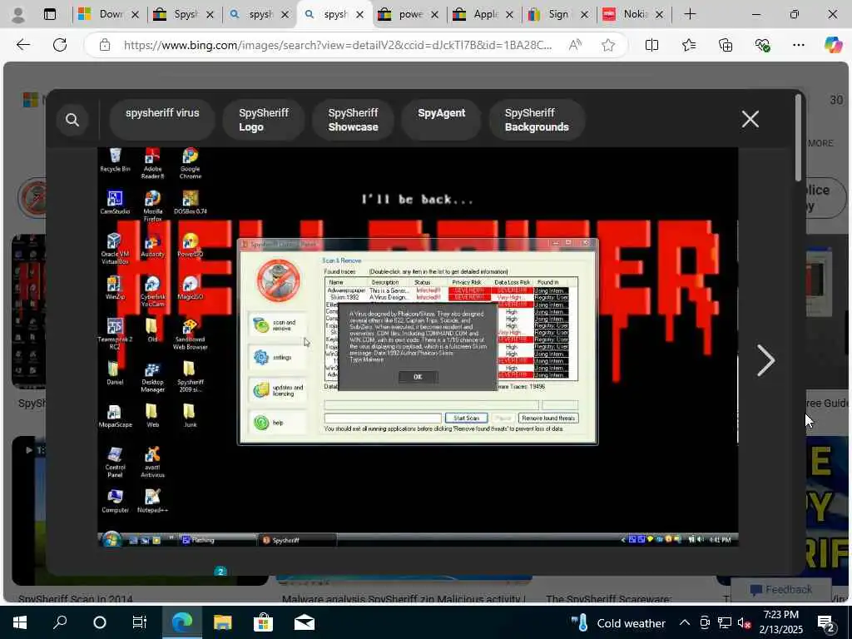This screenshot has height=639, width=852.
Task: Select the 'SpySheriff Backgrounds' suggestion
Action: point(537,120)
